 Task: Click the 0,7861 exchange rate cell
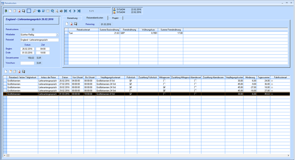click(148, 33)
